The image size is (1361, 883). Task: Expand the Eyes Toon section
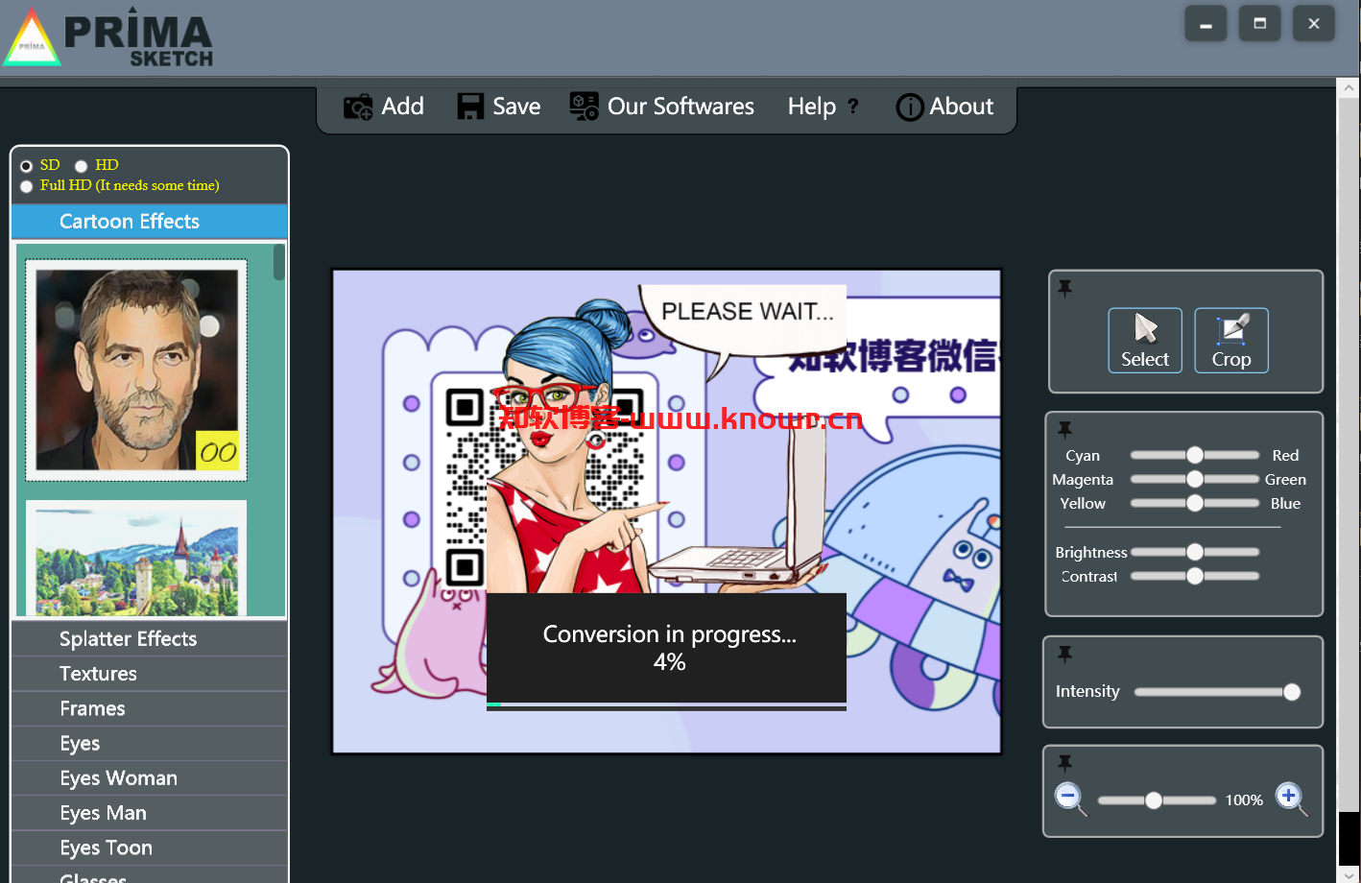pos(150,848)
